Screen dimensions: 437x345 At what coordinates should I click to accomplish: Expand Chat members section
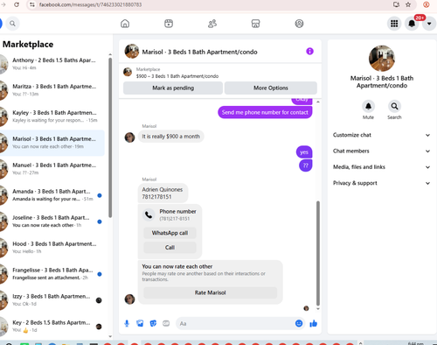point(382,151)
